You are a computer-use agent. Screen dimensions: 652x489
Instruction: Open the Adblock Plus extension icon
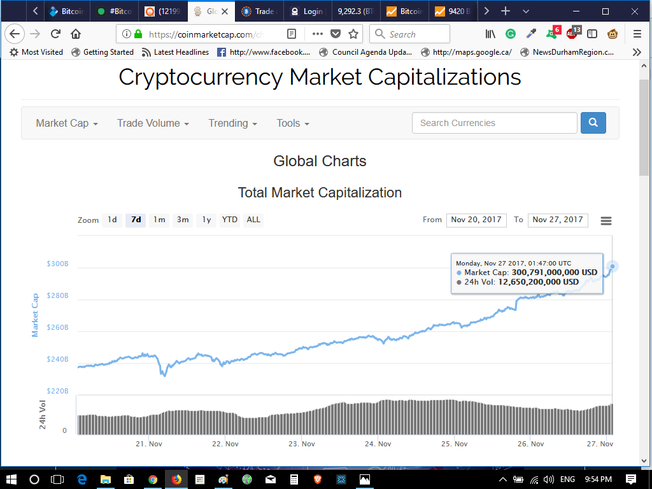click(572, 34)
